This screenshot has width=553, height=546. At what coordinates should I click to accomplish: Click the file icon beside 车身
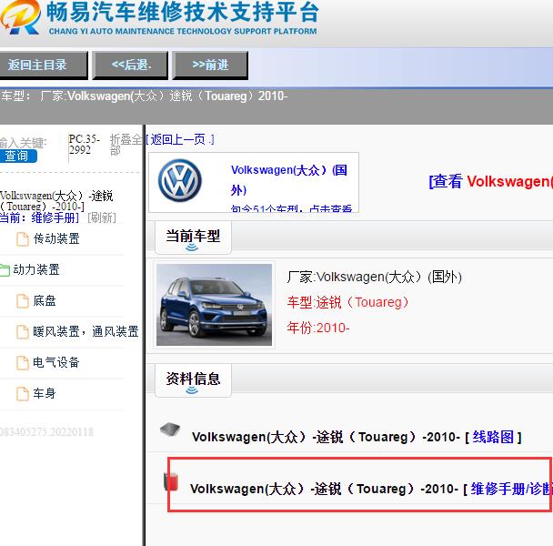(x=23, y=393)
